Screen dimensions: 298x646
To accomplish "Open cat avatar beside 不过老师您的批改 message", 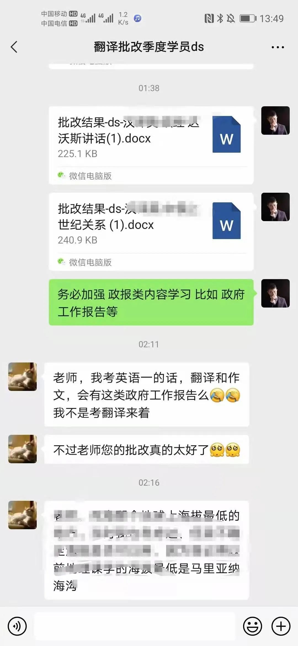I will (x=22, y=449).
